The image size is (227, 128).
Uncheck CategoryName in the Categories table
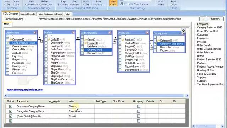click(155, 44)
